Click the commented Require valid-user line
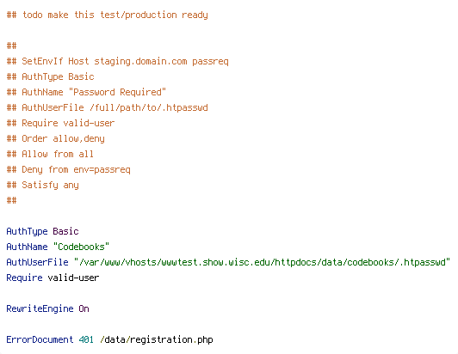 click(60, 123)
